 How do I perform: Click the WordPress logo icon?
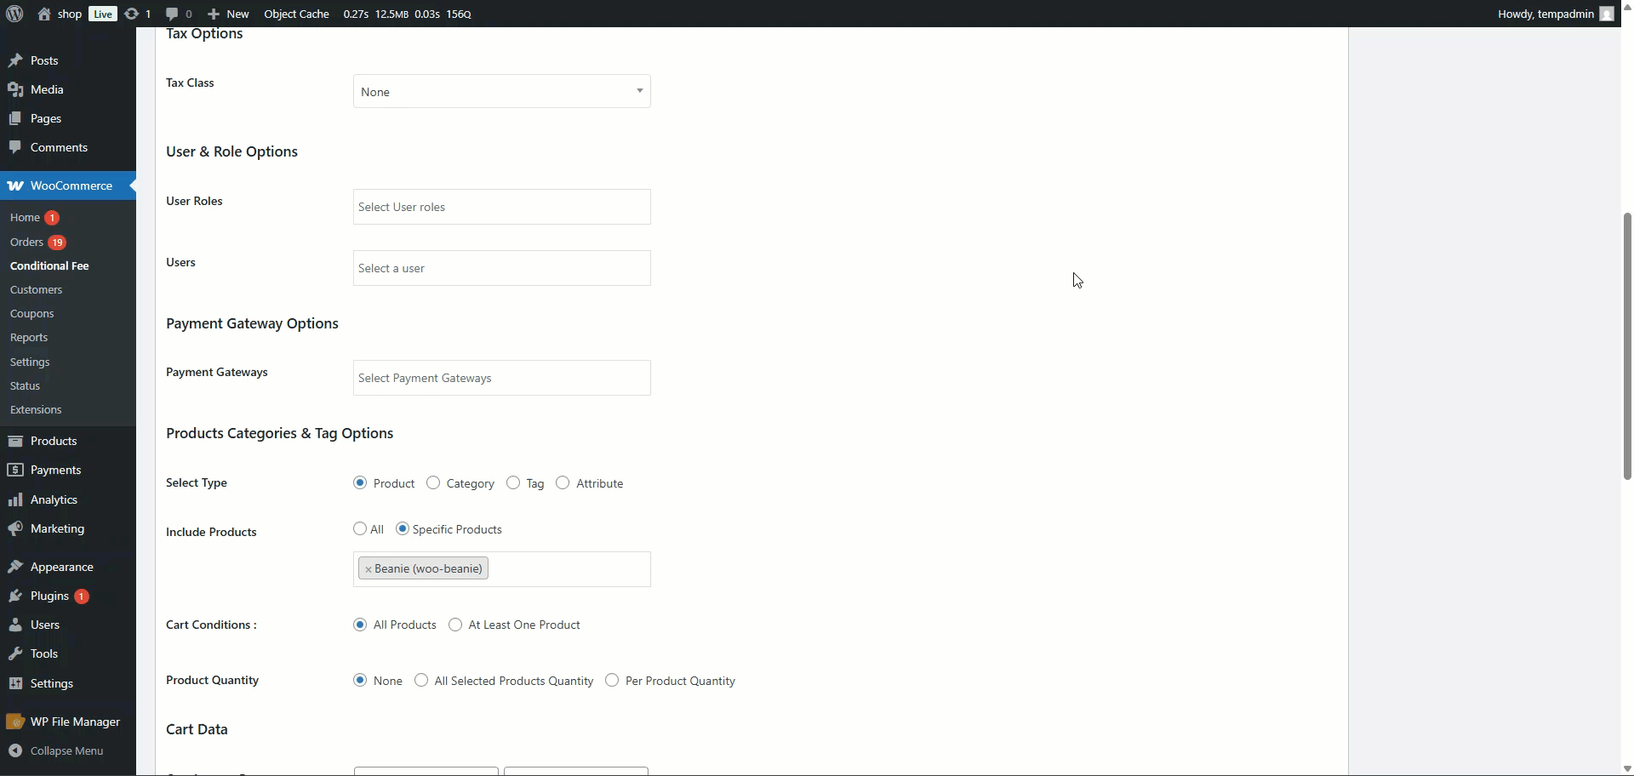tap(14, 14)
